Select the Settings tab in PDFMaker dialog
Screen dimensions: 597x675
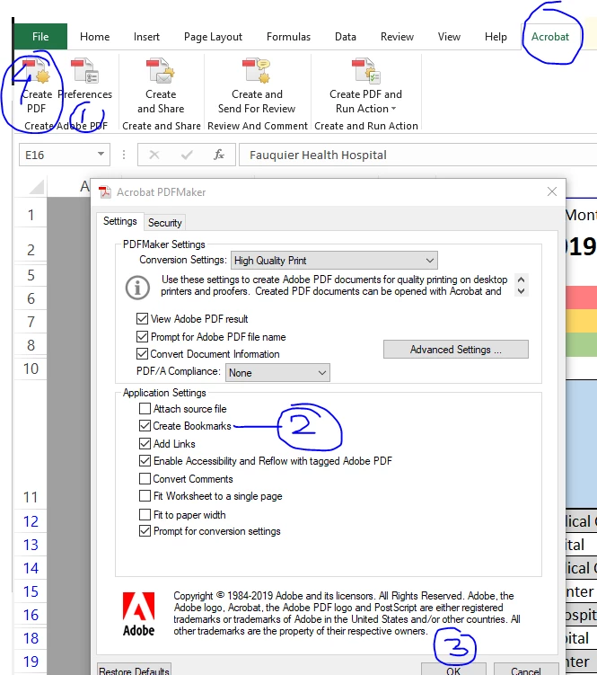(120, 221)
